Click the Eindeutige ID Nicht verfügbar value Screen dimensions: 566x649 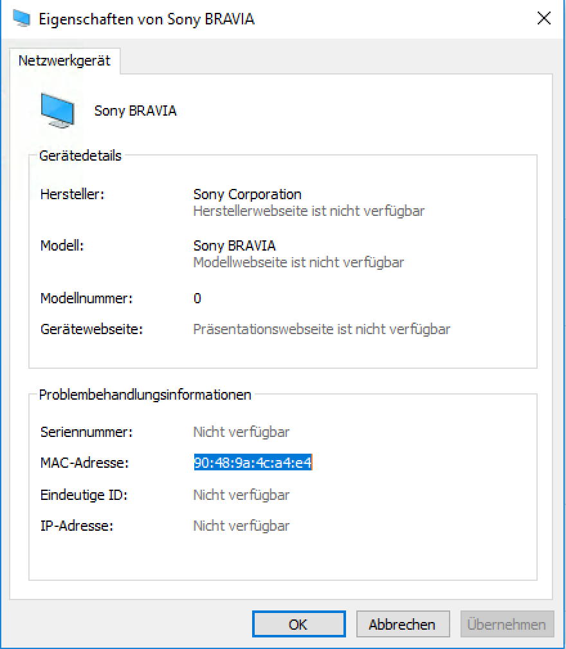click(x=241, y=495)
